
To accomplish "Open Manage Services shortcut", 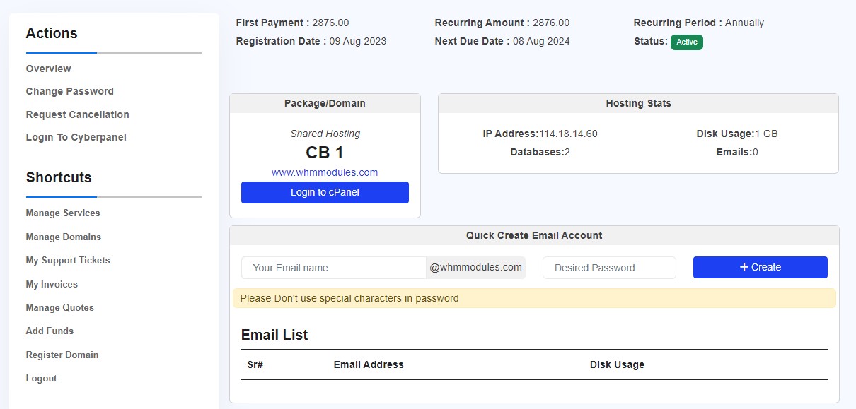I will tap(63, 213).
